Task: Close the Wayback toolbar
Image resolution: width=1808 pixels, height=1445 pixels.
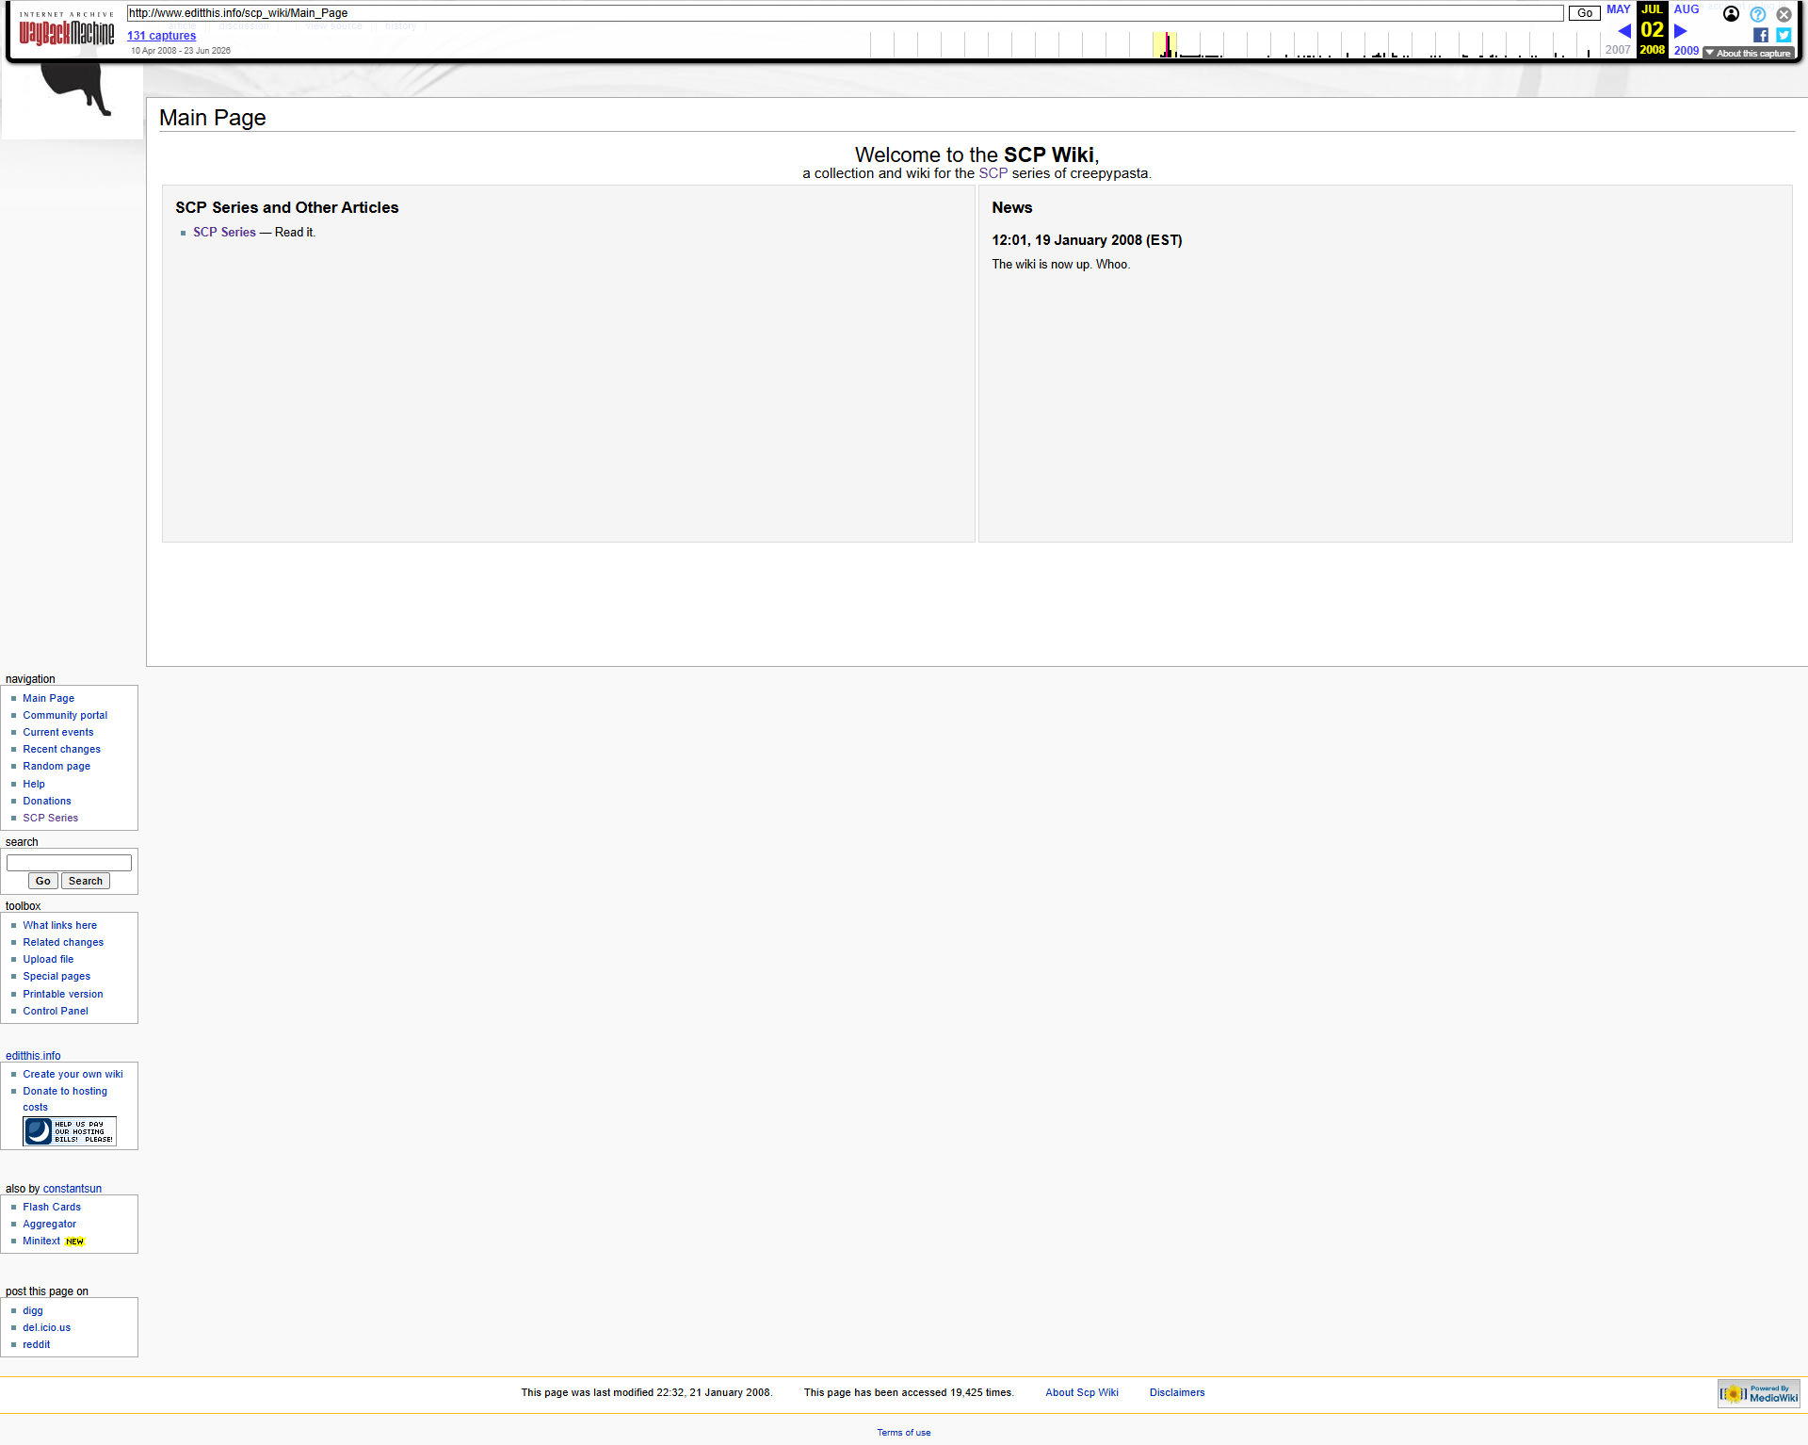Action: (x=1784, y=14)
